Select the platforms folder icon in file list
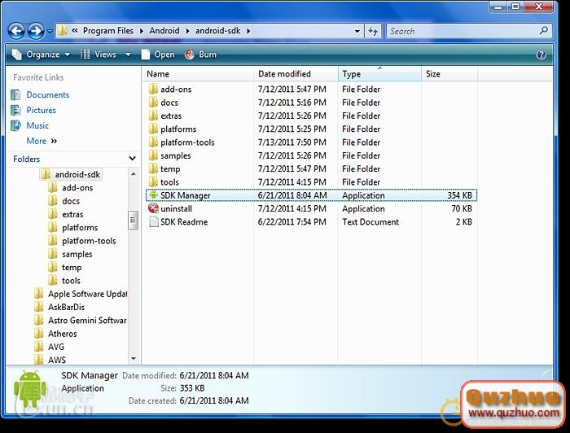The width and height of the screenshot is (570, 433). 153,129
